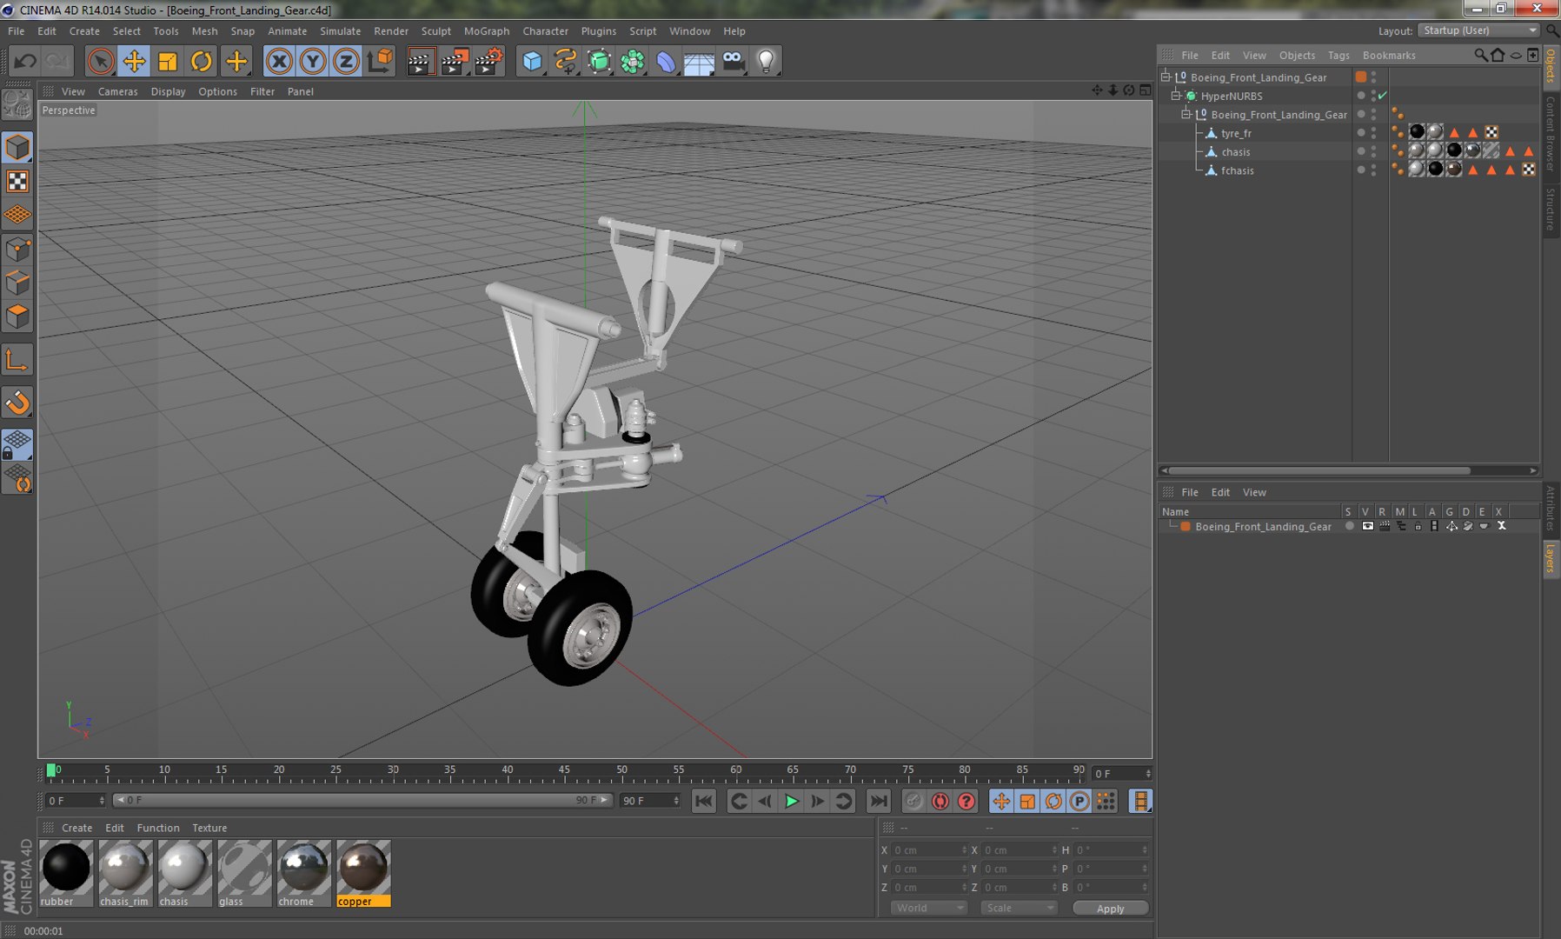This screenshot has height=939, width=1561.
Task: Open the Objects manager Tags menu
Action: (x=1338, y=55)
